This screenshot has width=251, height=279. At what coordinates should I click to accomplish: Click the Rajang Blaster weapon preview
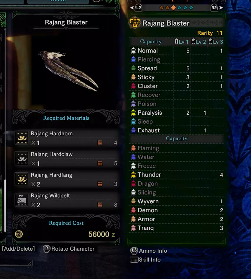(68, 71)
